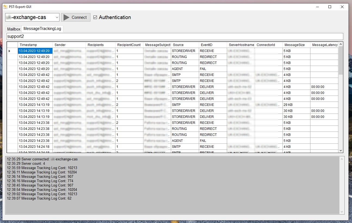
Task: Click the current row indicator arrow
Action: click(10, 51)
